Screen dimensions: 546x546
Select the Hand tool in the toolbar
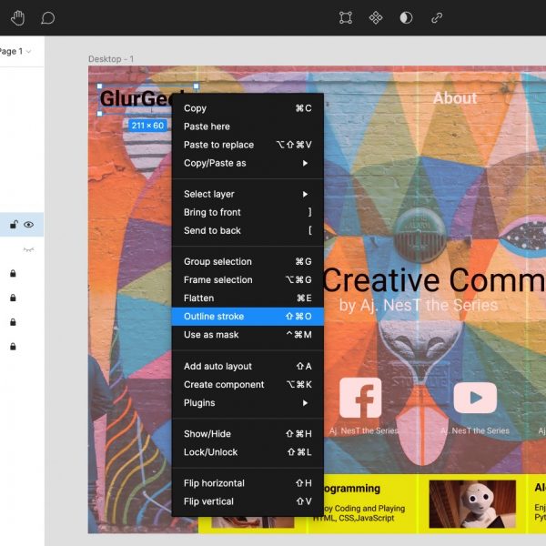tap(18, 18)
